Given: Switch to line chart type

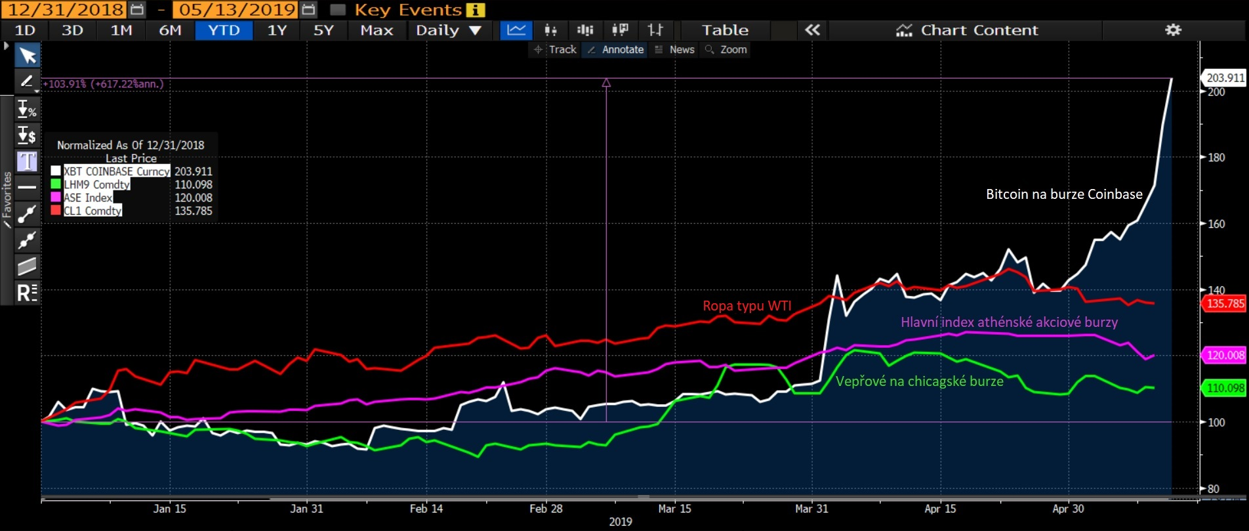Looking at the screenshot, I should click(x=516, y=30).
